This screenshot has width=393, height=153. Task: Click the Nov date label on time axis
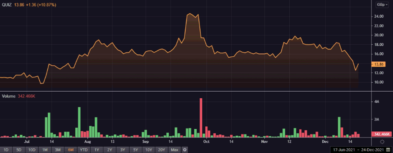coord(264,142)
